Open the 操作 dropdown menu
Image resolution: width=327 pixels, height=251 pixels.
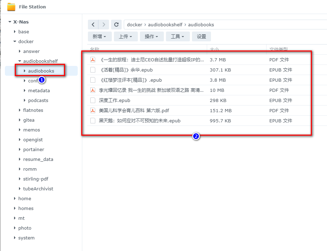click(x=152, y=36)
